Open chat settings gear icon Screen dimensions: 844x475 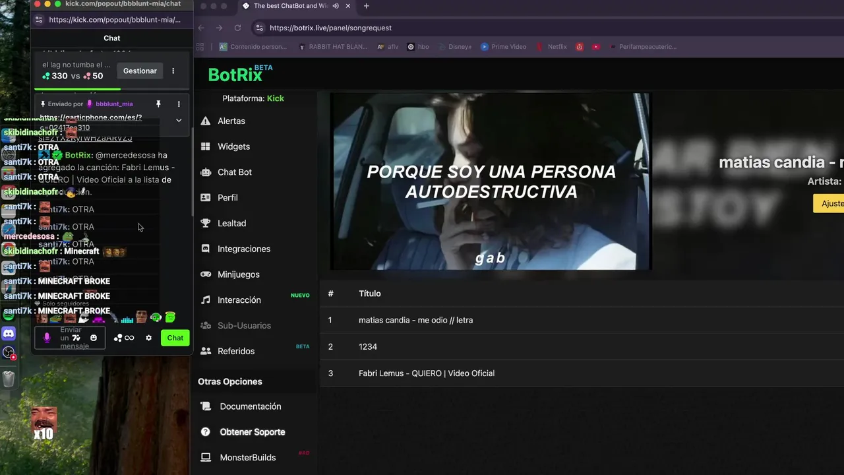point(149,338)
